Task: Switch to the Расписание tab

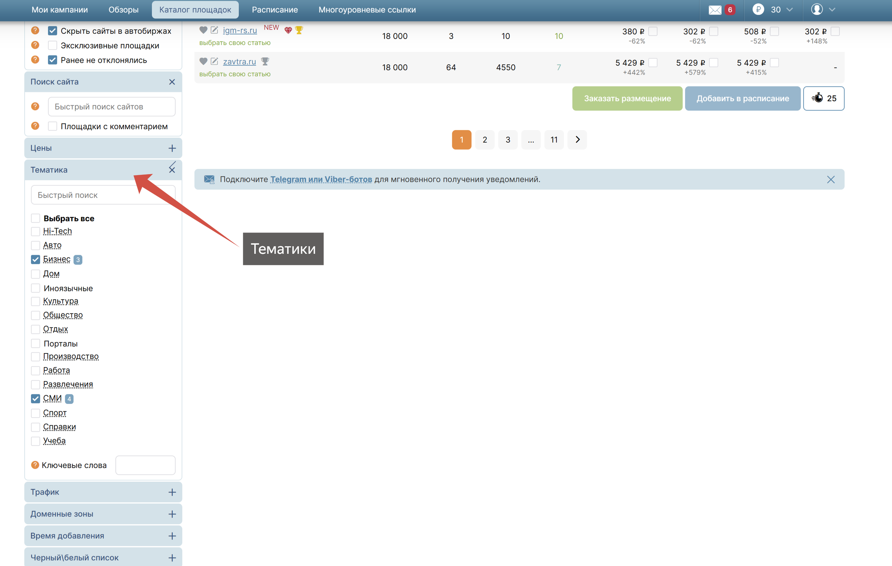Action: (x=275, y=10)
